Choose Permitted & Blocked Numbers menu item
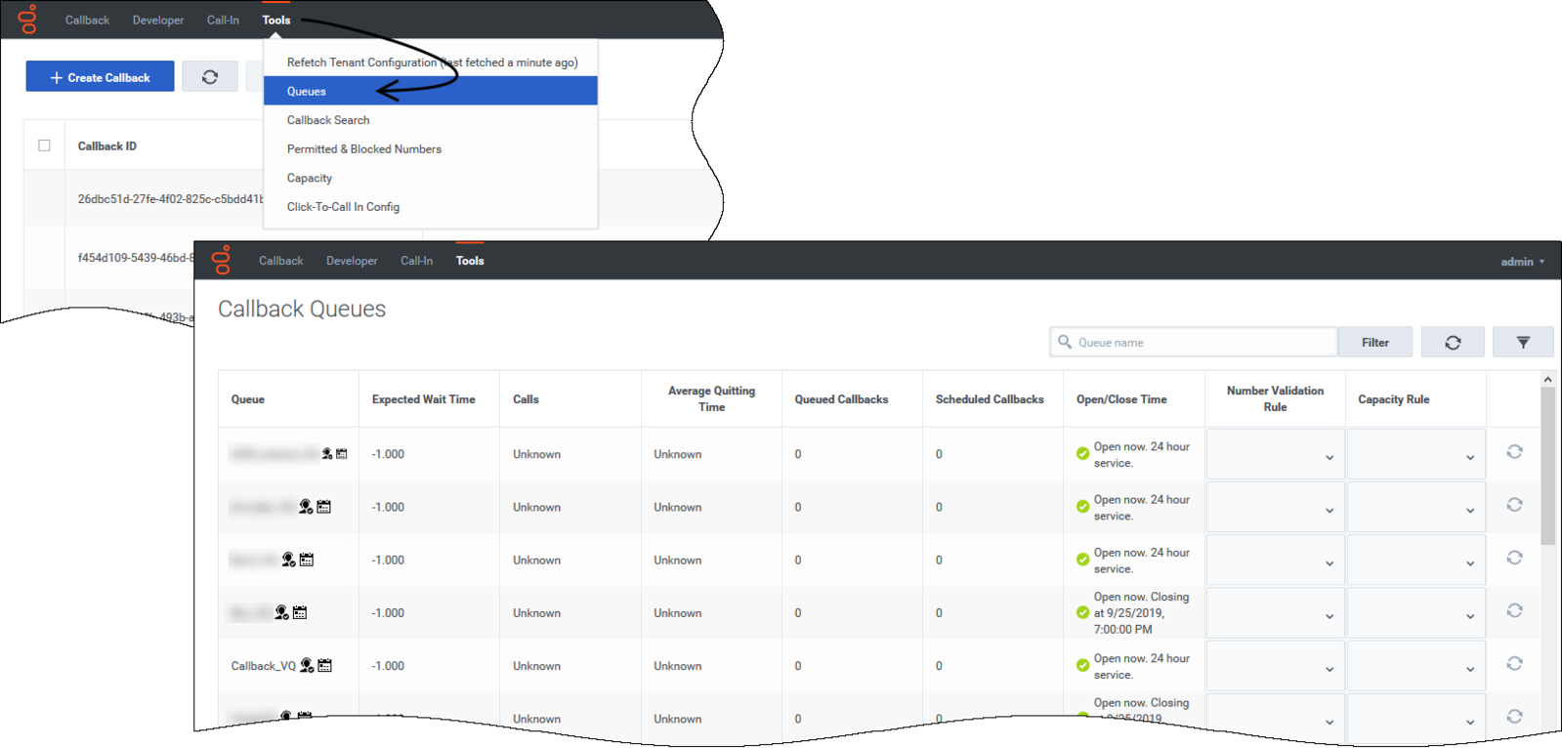 (363, 149)
